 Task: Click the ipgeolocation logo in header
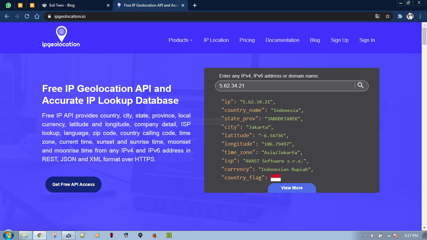point(61,37)
